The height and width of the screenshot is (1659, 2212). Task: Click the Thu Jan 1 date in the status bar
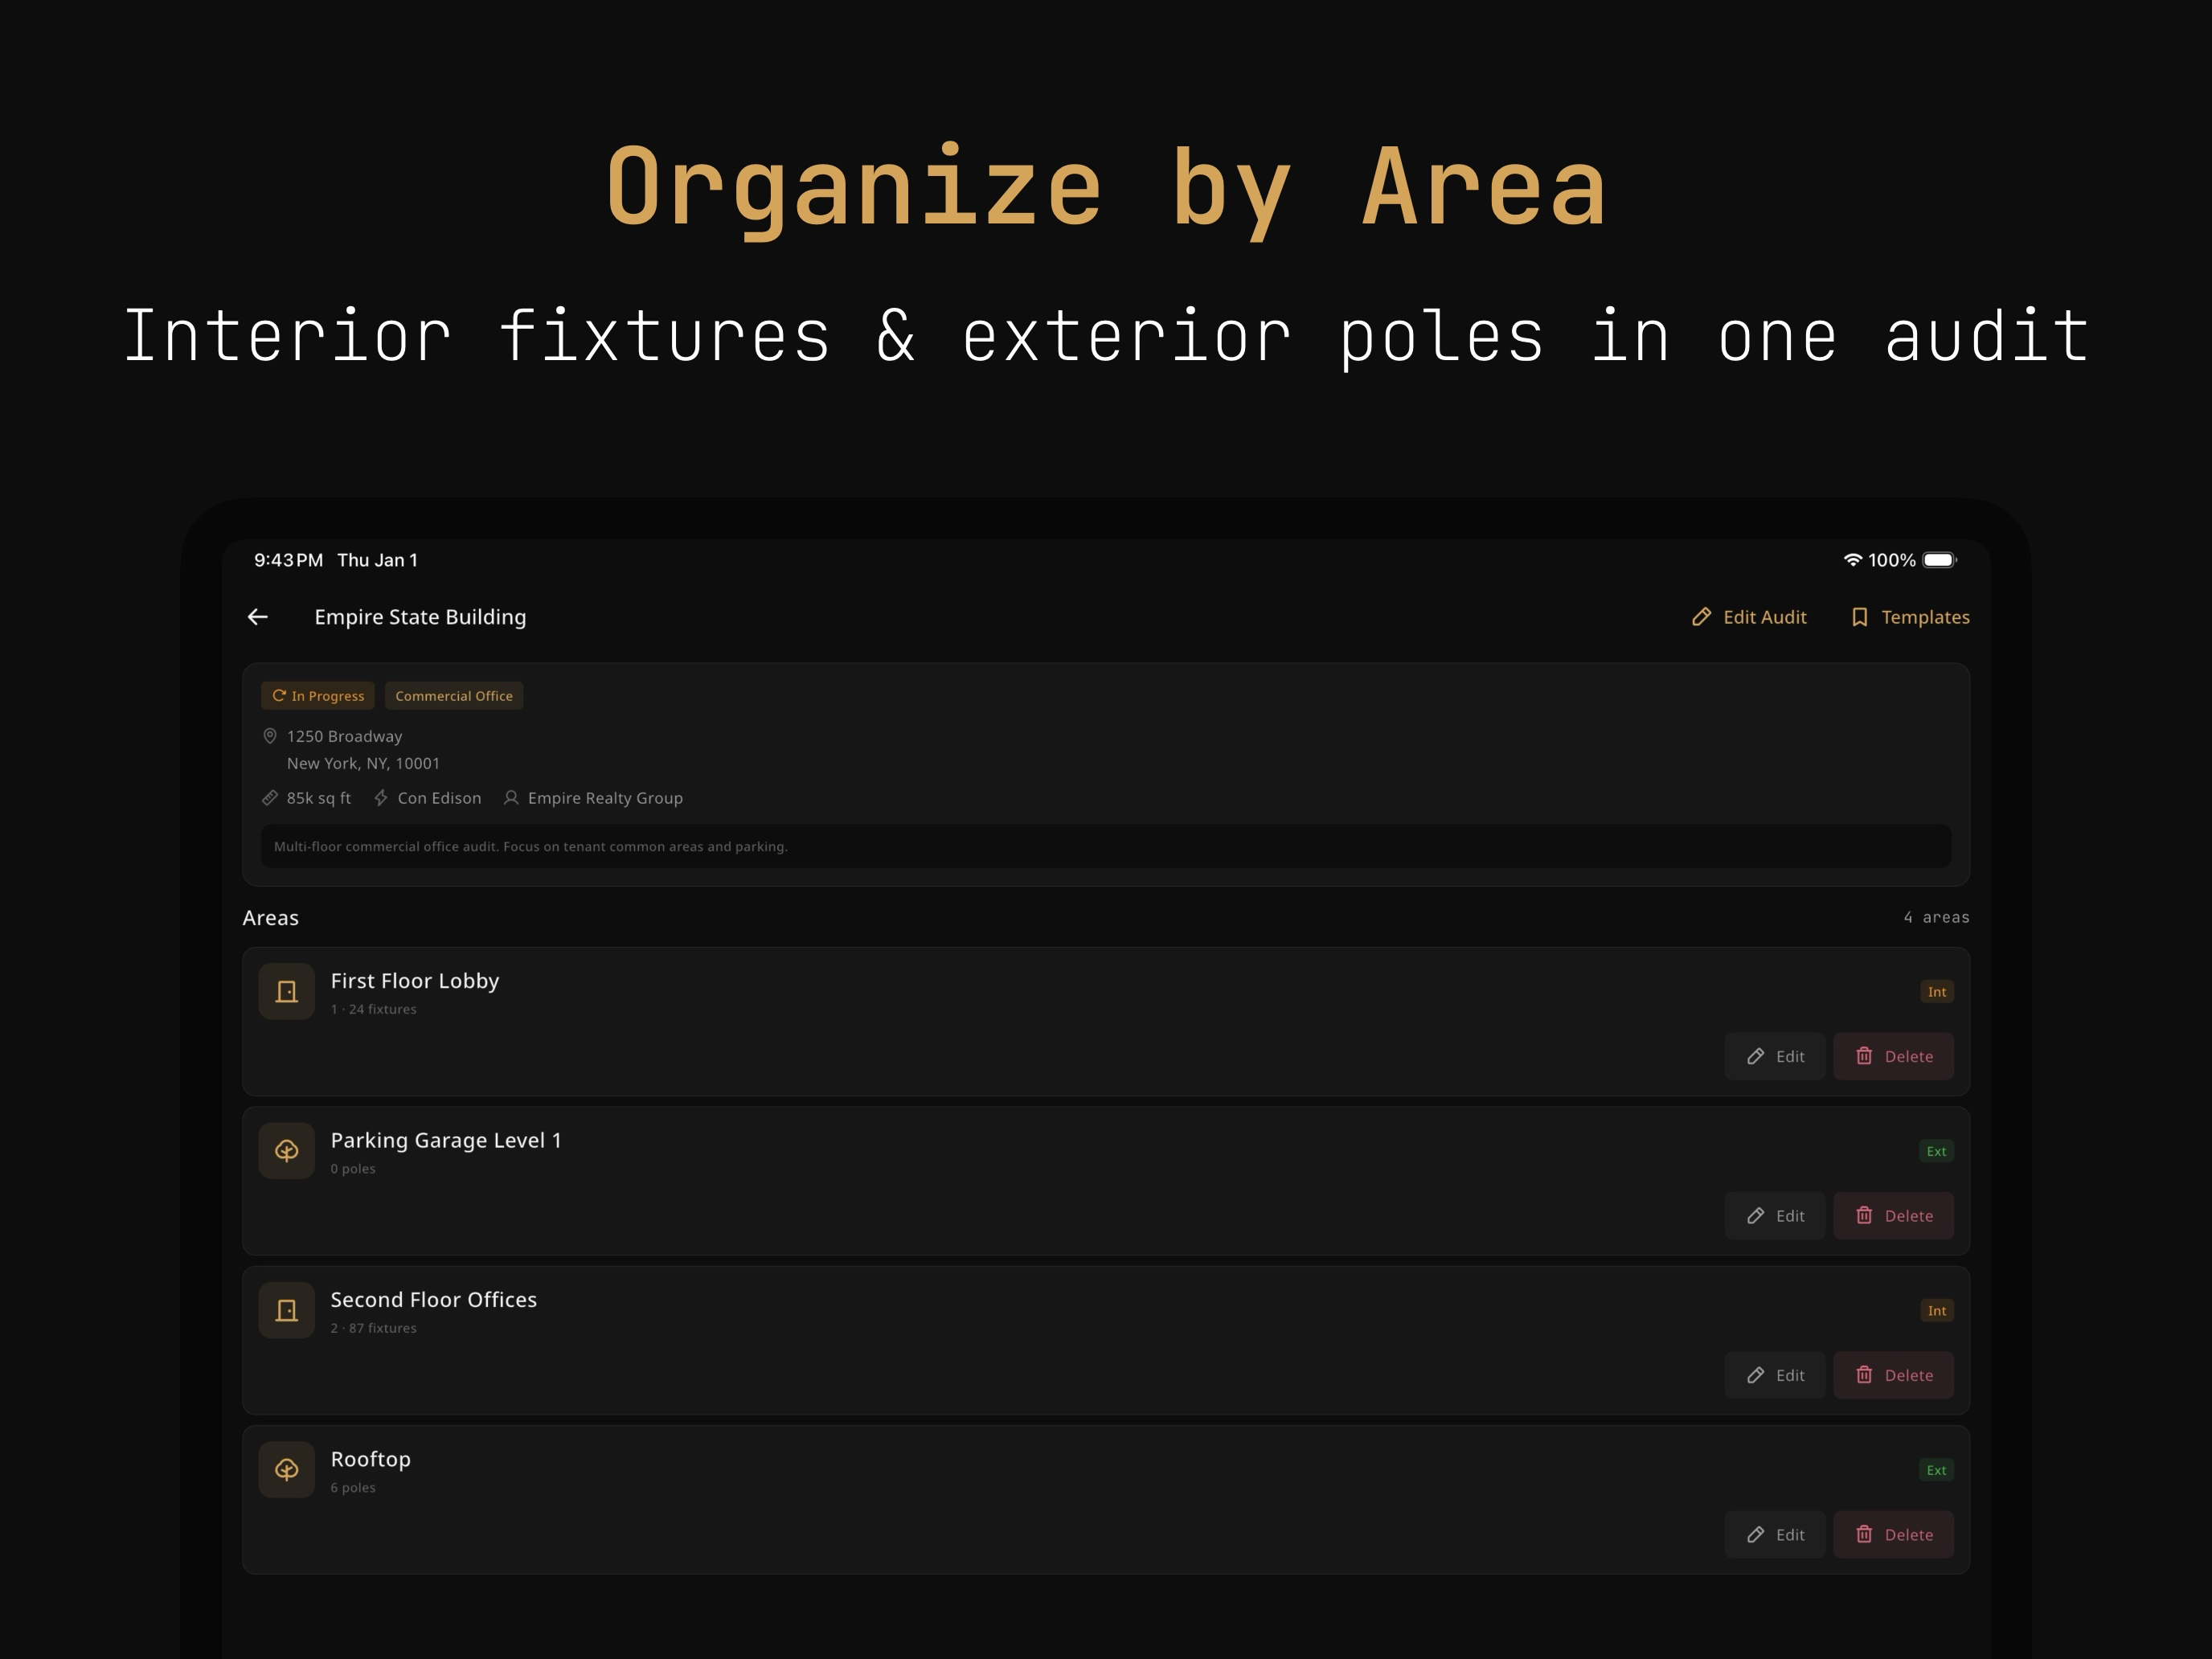[378, 560]
